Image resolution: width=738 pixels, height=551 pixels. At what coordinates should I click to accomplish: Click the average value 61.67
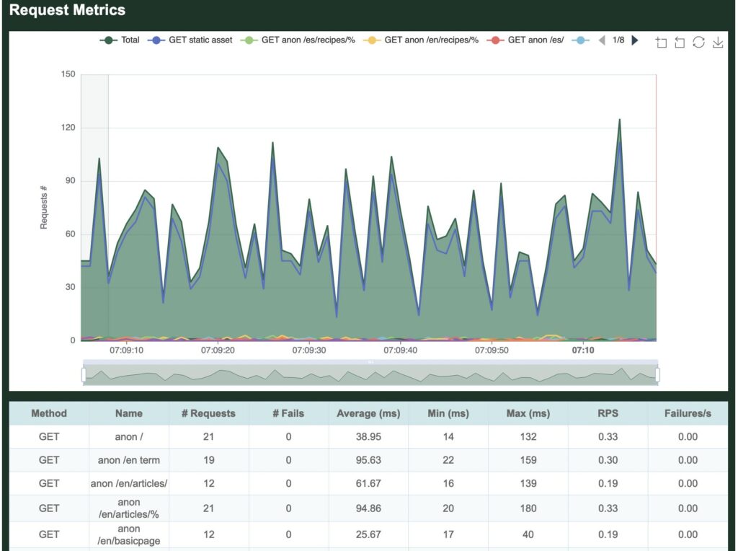tap(368, 484)
